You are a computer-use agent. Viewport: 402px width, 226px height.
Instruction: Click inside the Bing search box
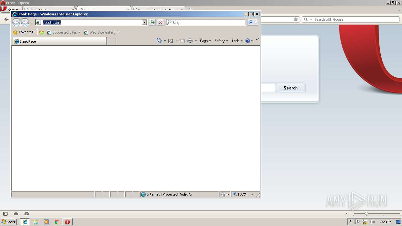(x=206, y=22)
